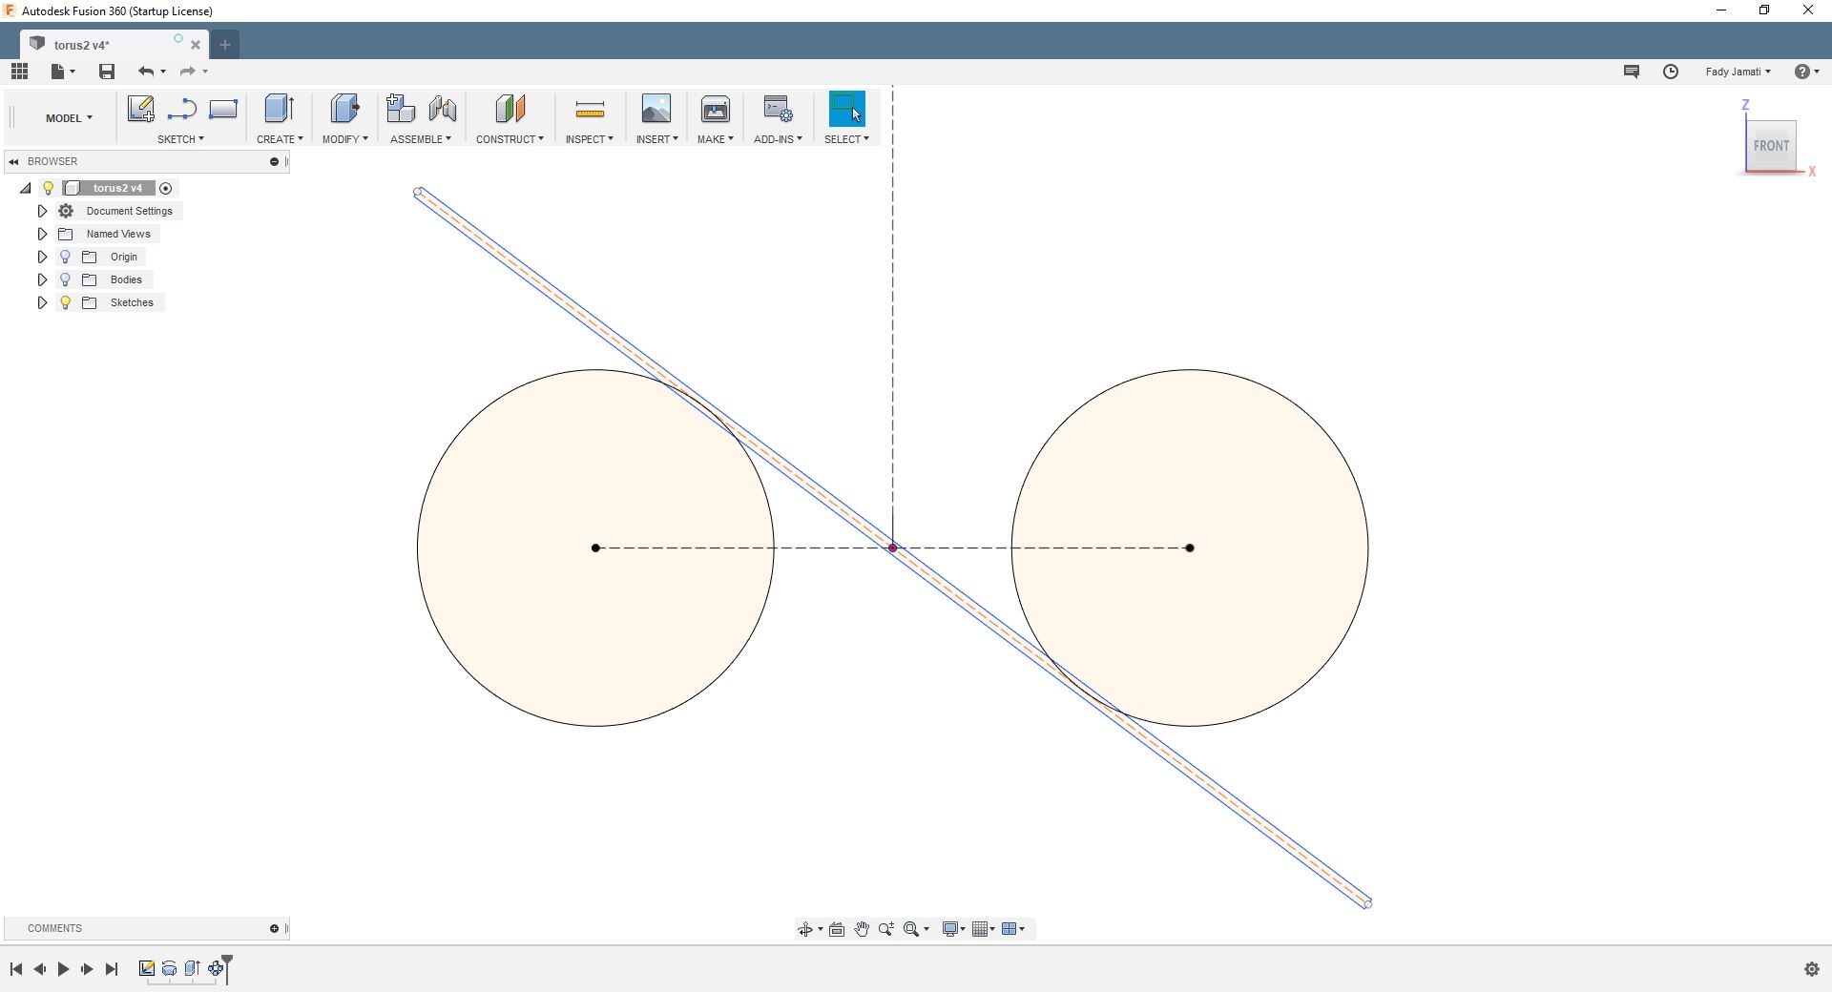Click the Look At icon in navigation bar

(x=837, y=929)
